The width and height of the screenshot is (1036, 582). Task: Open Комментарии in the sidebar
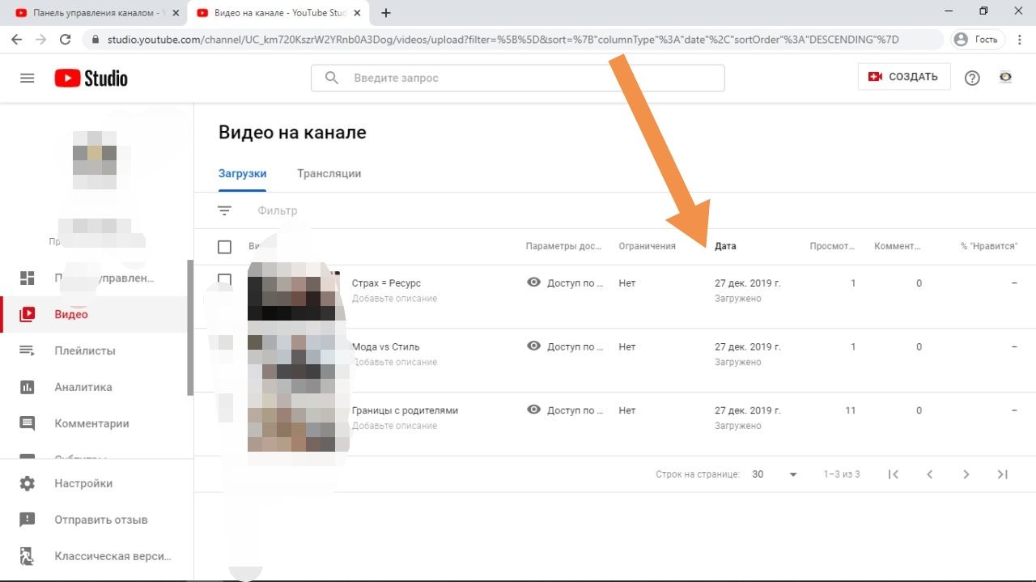pos(93,423)
